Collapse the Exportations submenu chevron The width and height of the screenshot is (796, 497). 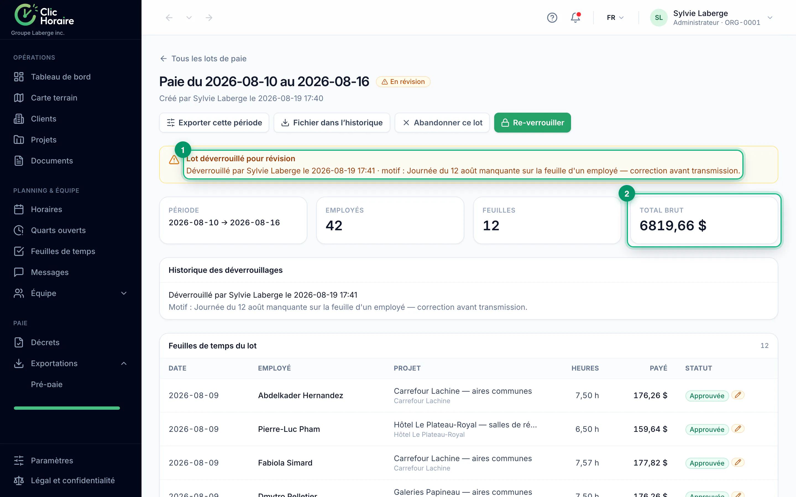[124, 364]
